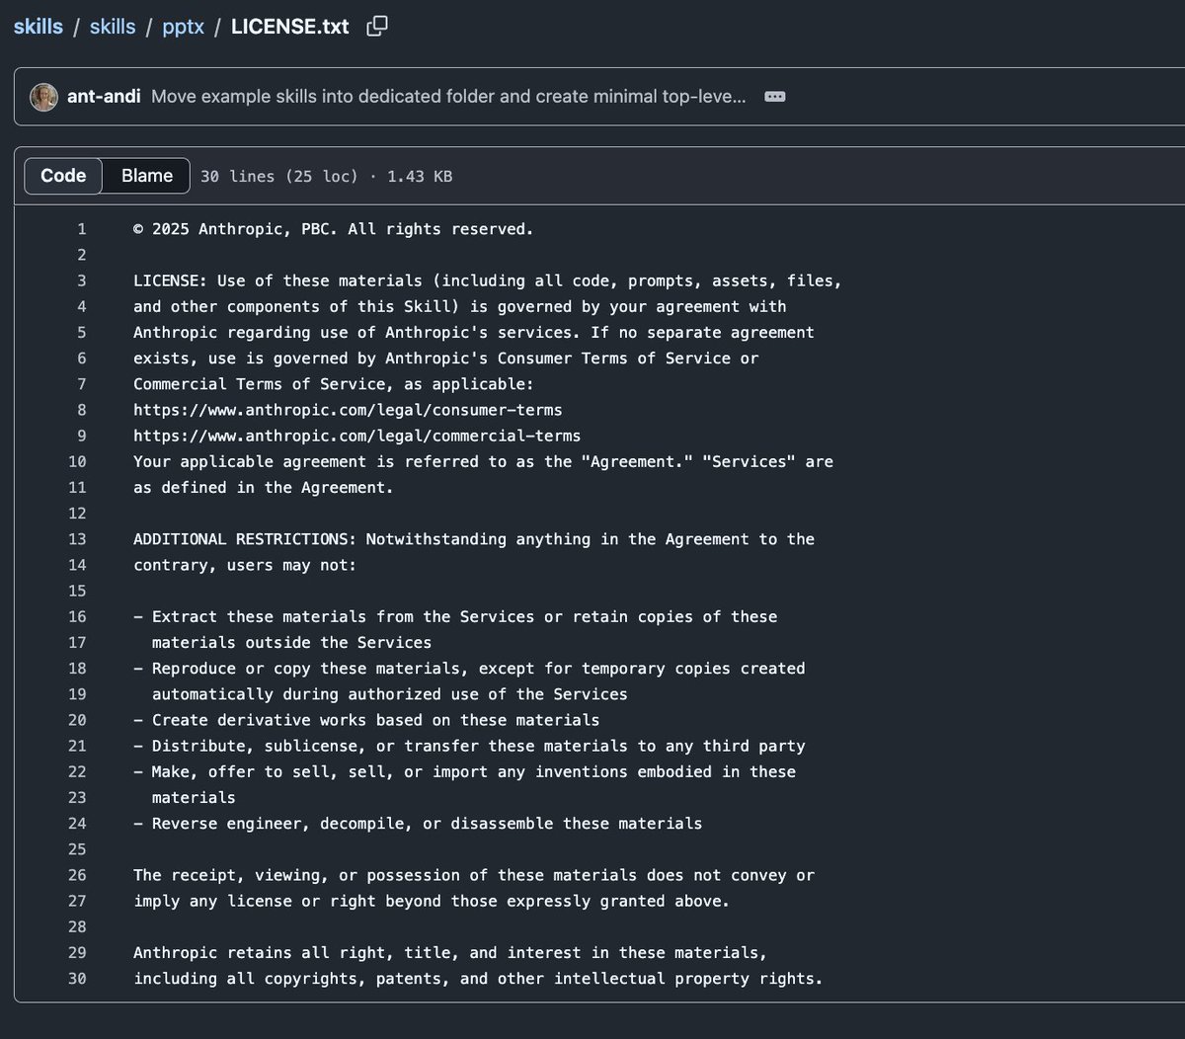Select line number 8
The width and height of the screenshot is (1185, 1039).
coord(82,410)
